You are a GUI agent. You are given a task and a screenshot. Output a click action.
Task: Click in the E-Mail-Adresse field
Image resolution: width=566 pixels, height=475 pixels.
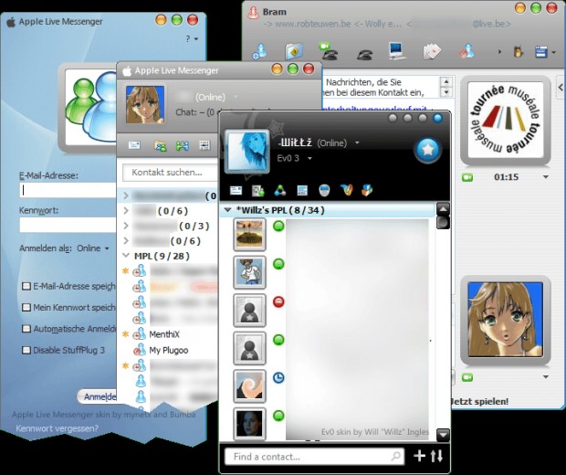point(68,190)
